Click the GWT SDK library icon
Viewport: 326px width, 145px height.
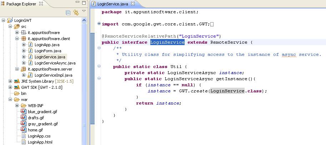[x=17, y=87]
